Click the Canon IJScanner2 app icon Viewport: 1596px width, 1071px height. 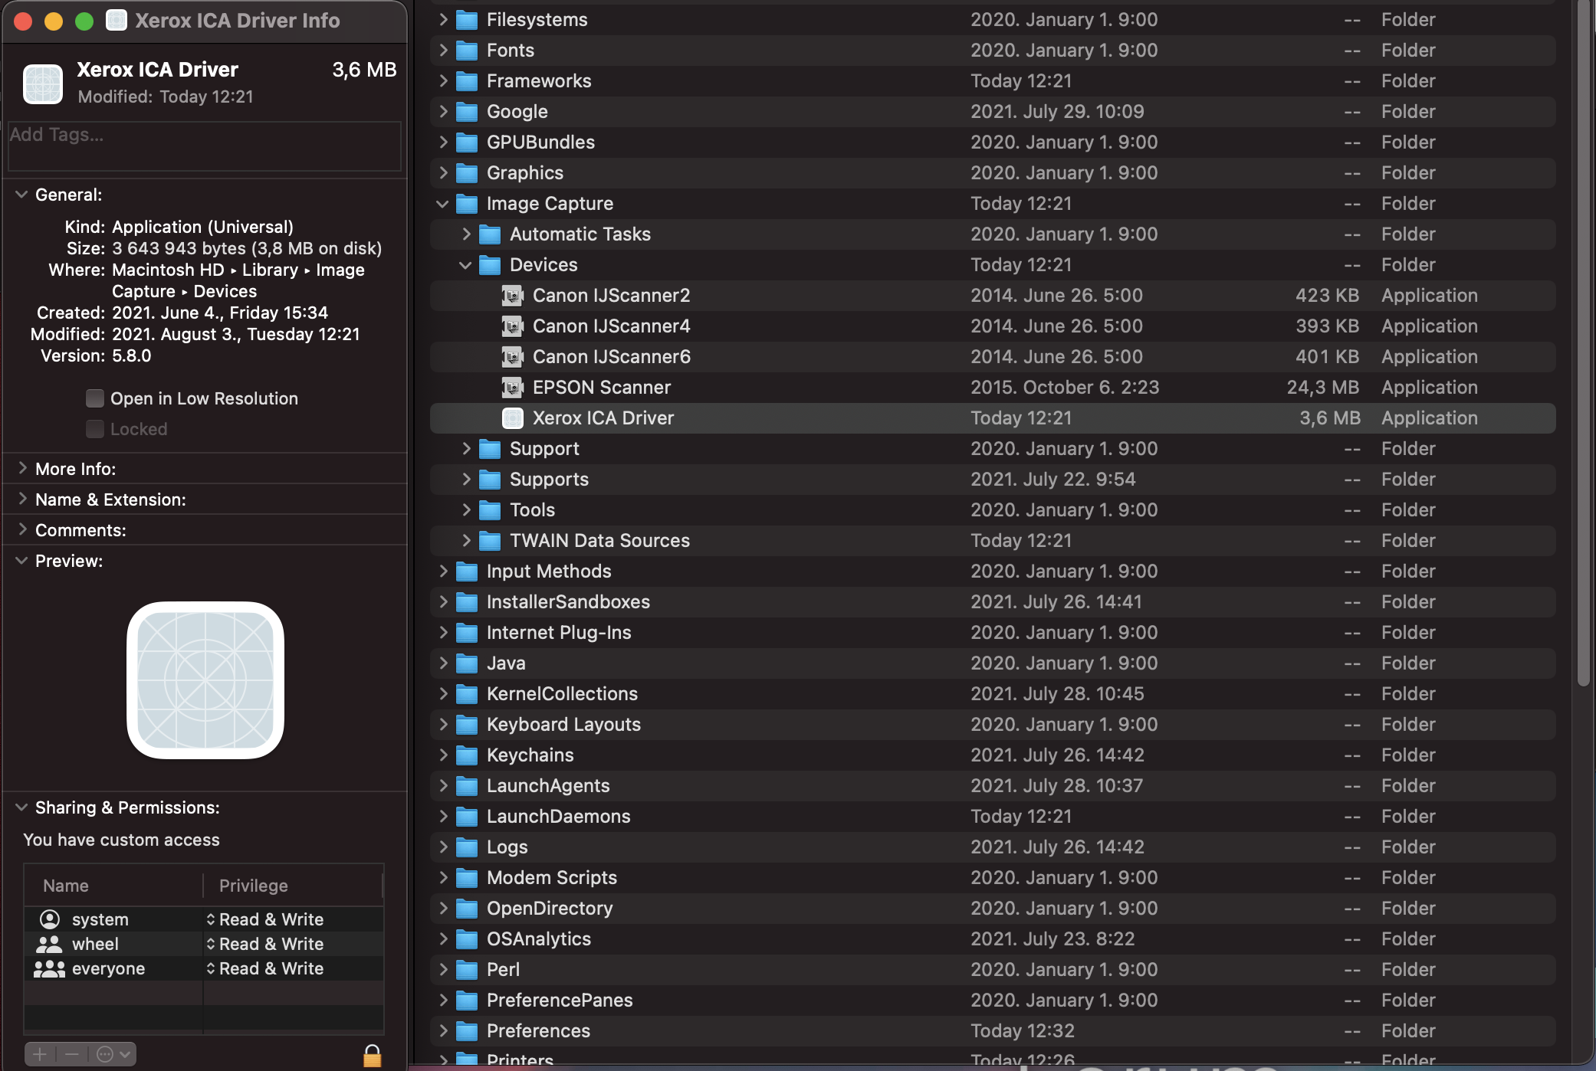512,296
